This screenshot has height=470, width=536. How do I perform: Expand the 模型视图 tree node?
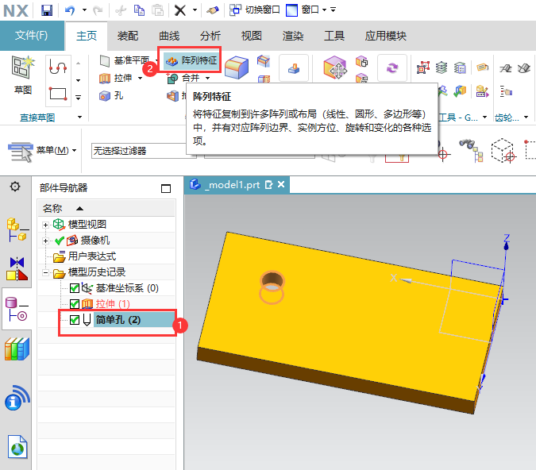(x=45, y=225)
